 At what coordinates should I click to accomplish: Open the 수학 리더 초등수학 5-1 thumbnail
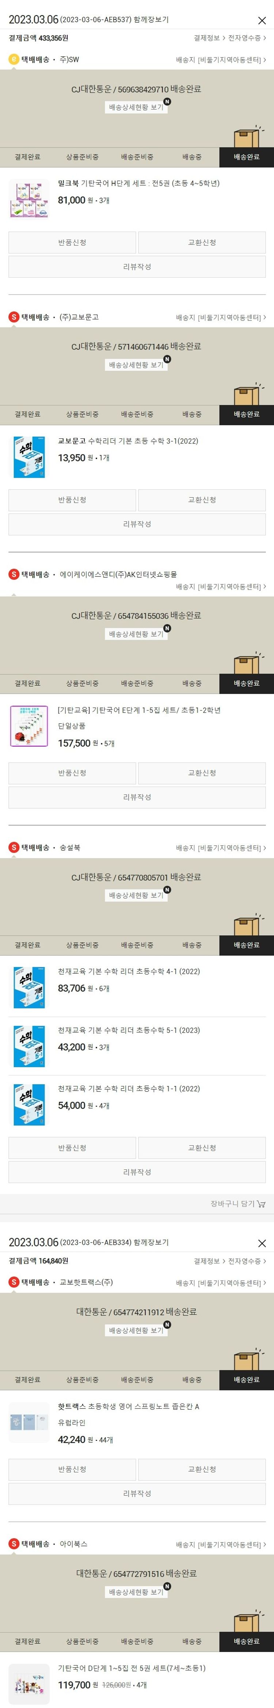pos(29,1046)
